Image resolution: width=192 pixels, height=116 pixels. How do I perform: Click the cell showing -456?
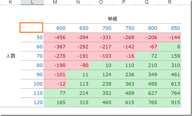click(55, 37)
